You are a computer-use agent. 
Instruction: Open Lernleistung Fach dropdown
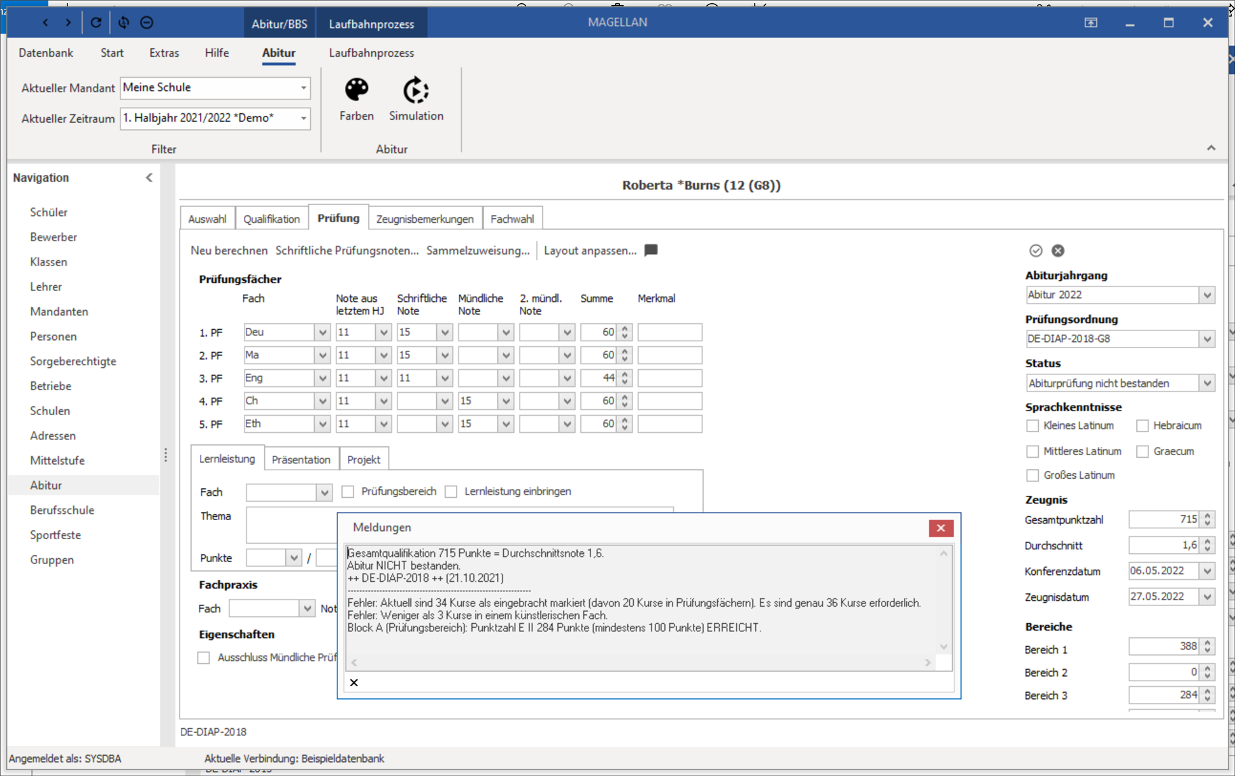pos(324,492)
